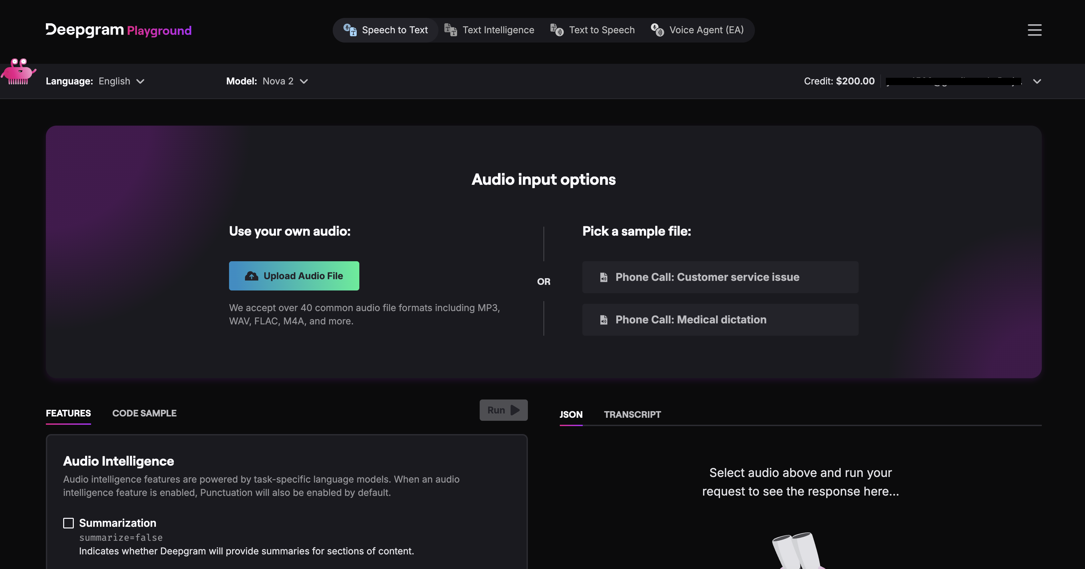The height and width of the screenshot is (569, 1085).
Task: Click the Text Intelligence icon
Action: (x=451, y=30)
